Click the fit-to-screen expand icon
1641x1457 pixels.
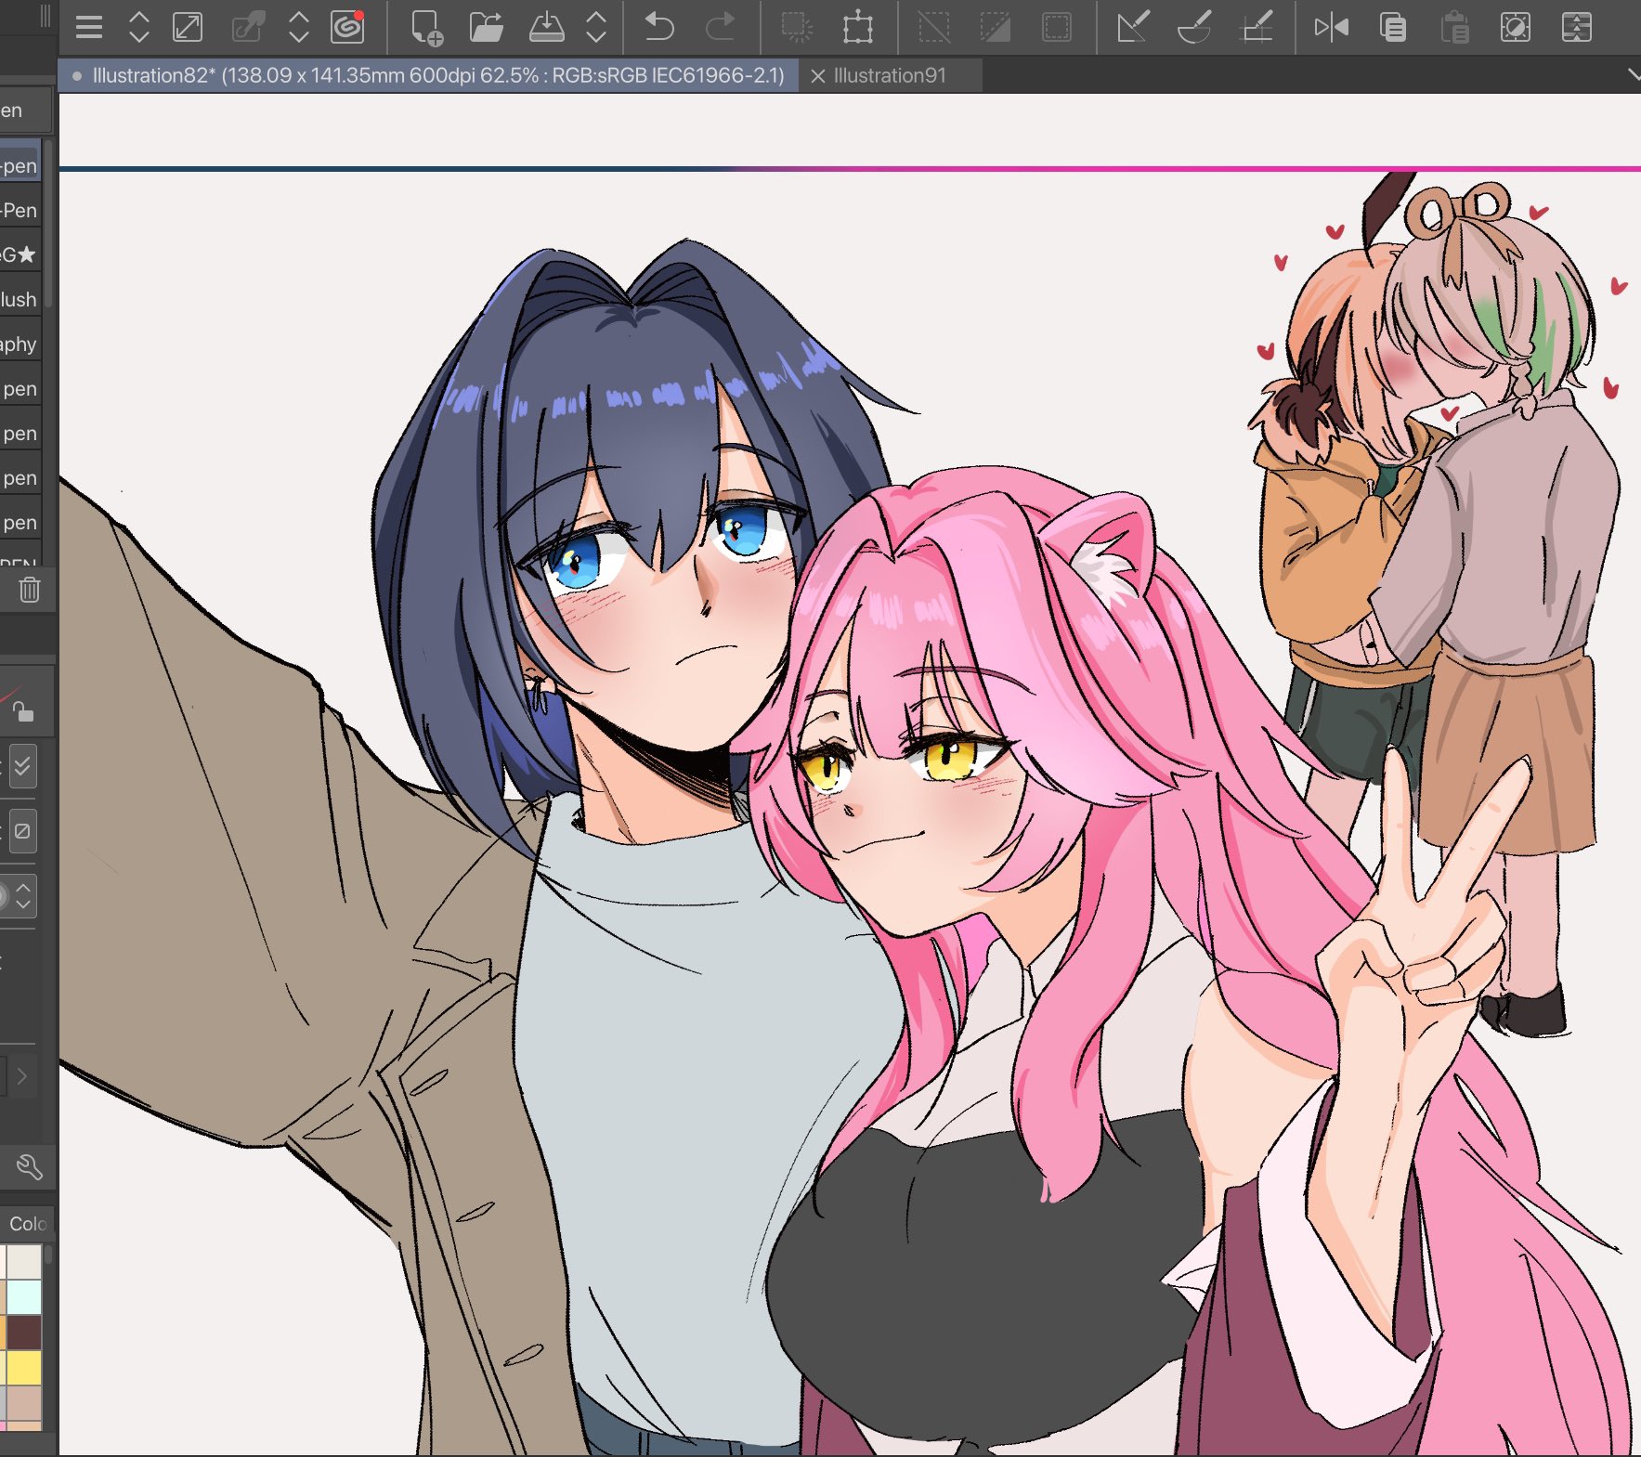188,27
